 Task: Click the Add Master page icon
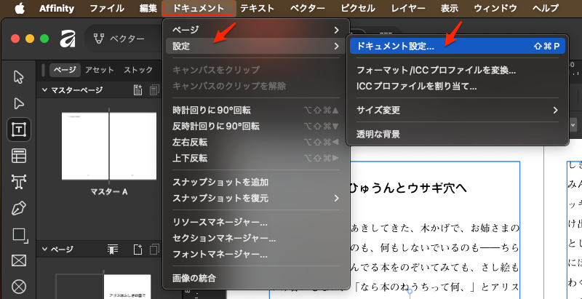click(x=137, y=90)
